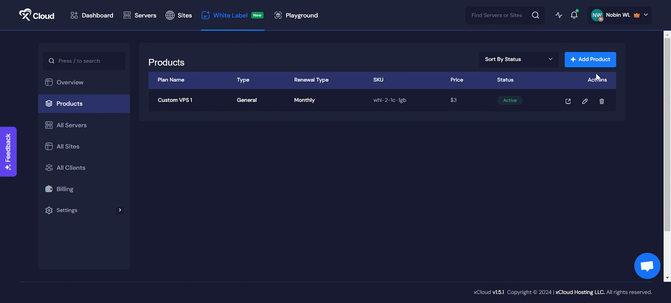671x303 pixels.
Task: Open the Playground tab
Action: (296, 15)
